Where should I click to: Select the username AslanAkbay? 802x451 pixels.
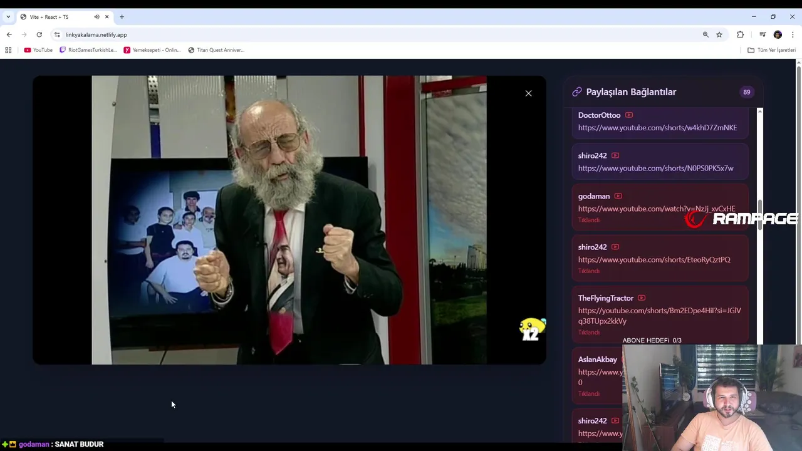pyautogui.click(x=597, y=360)
